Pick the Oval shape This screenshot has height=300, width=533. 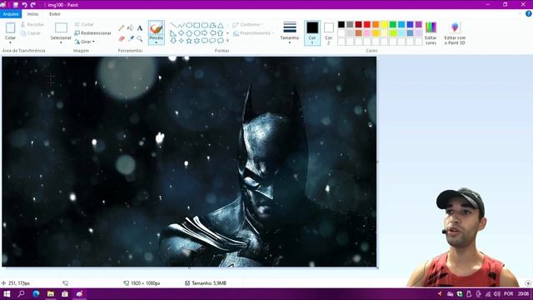(x=189, y=26)
